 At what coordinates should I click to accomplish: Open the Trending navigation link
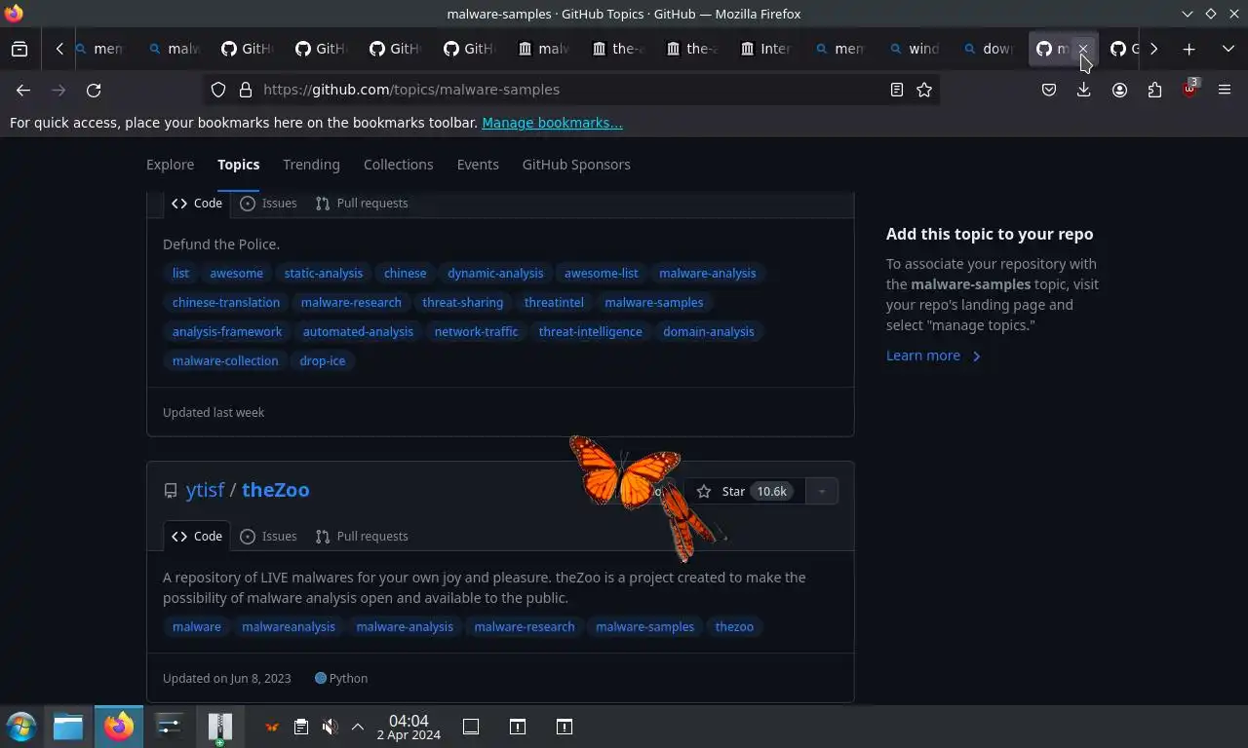coord(311,165)
